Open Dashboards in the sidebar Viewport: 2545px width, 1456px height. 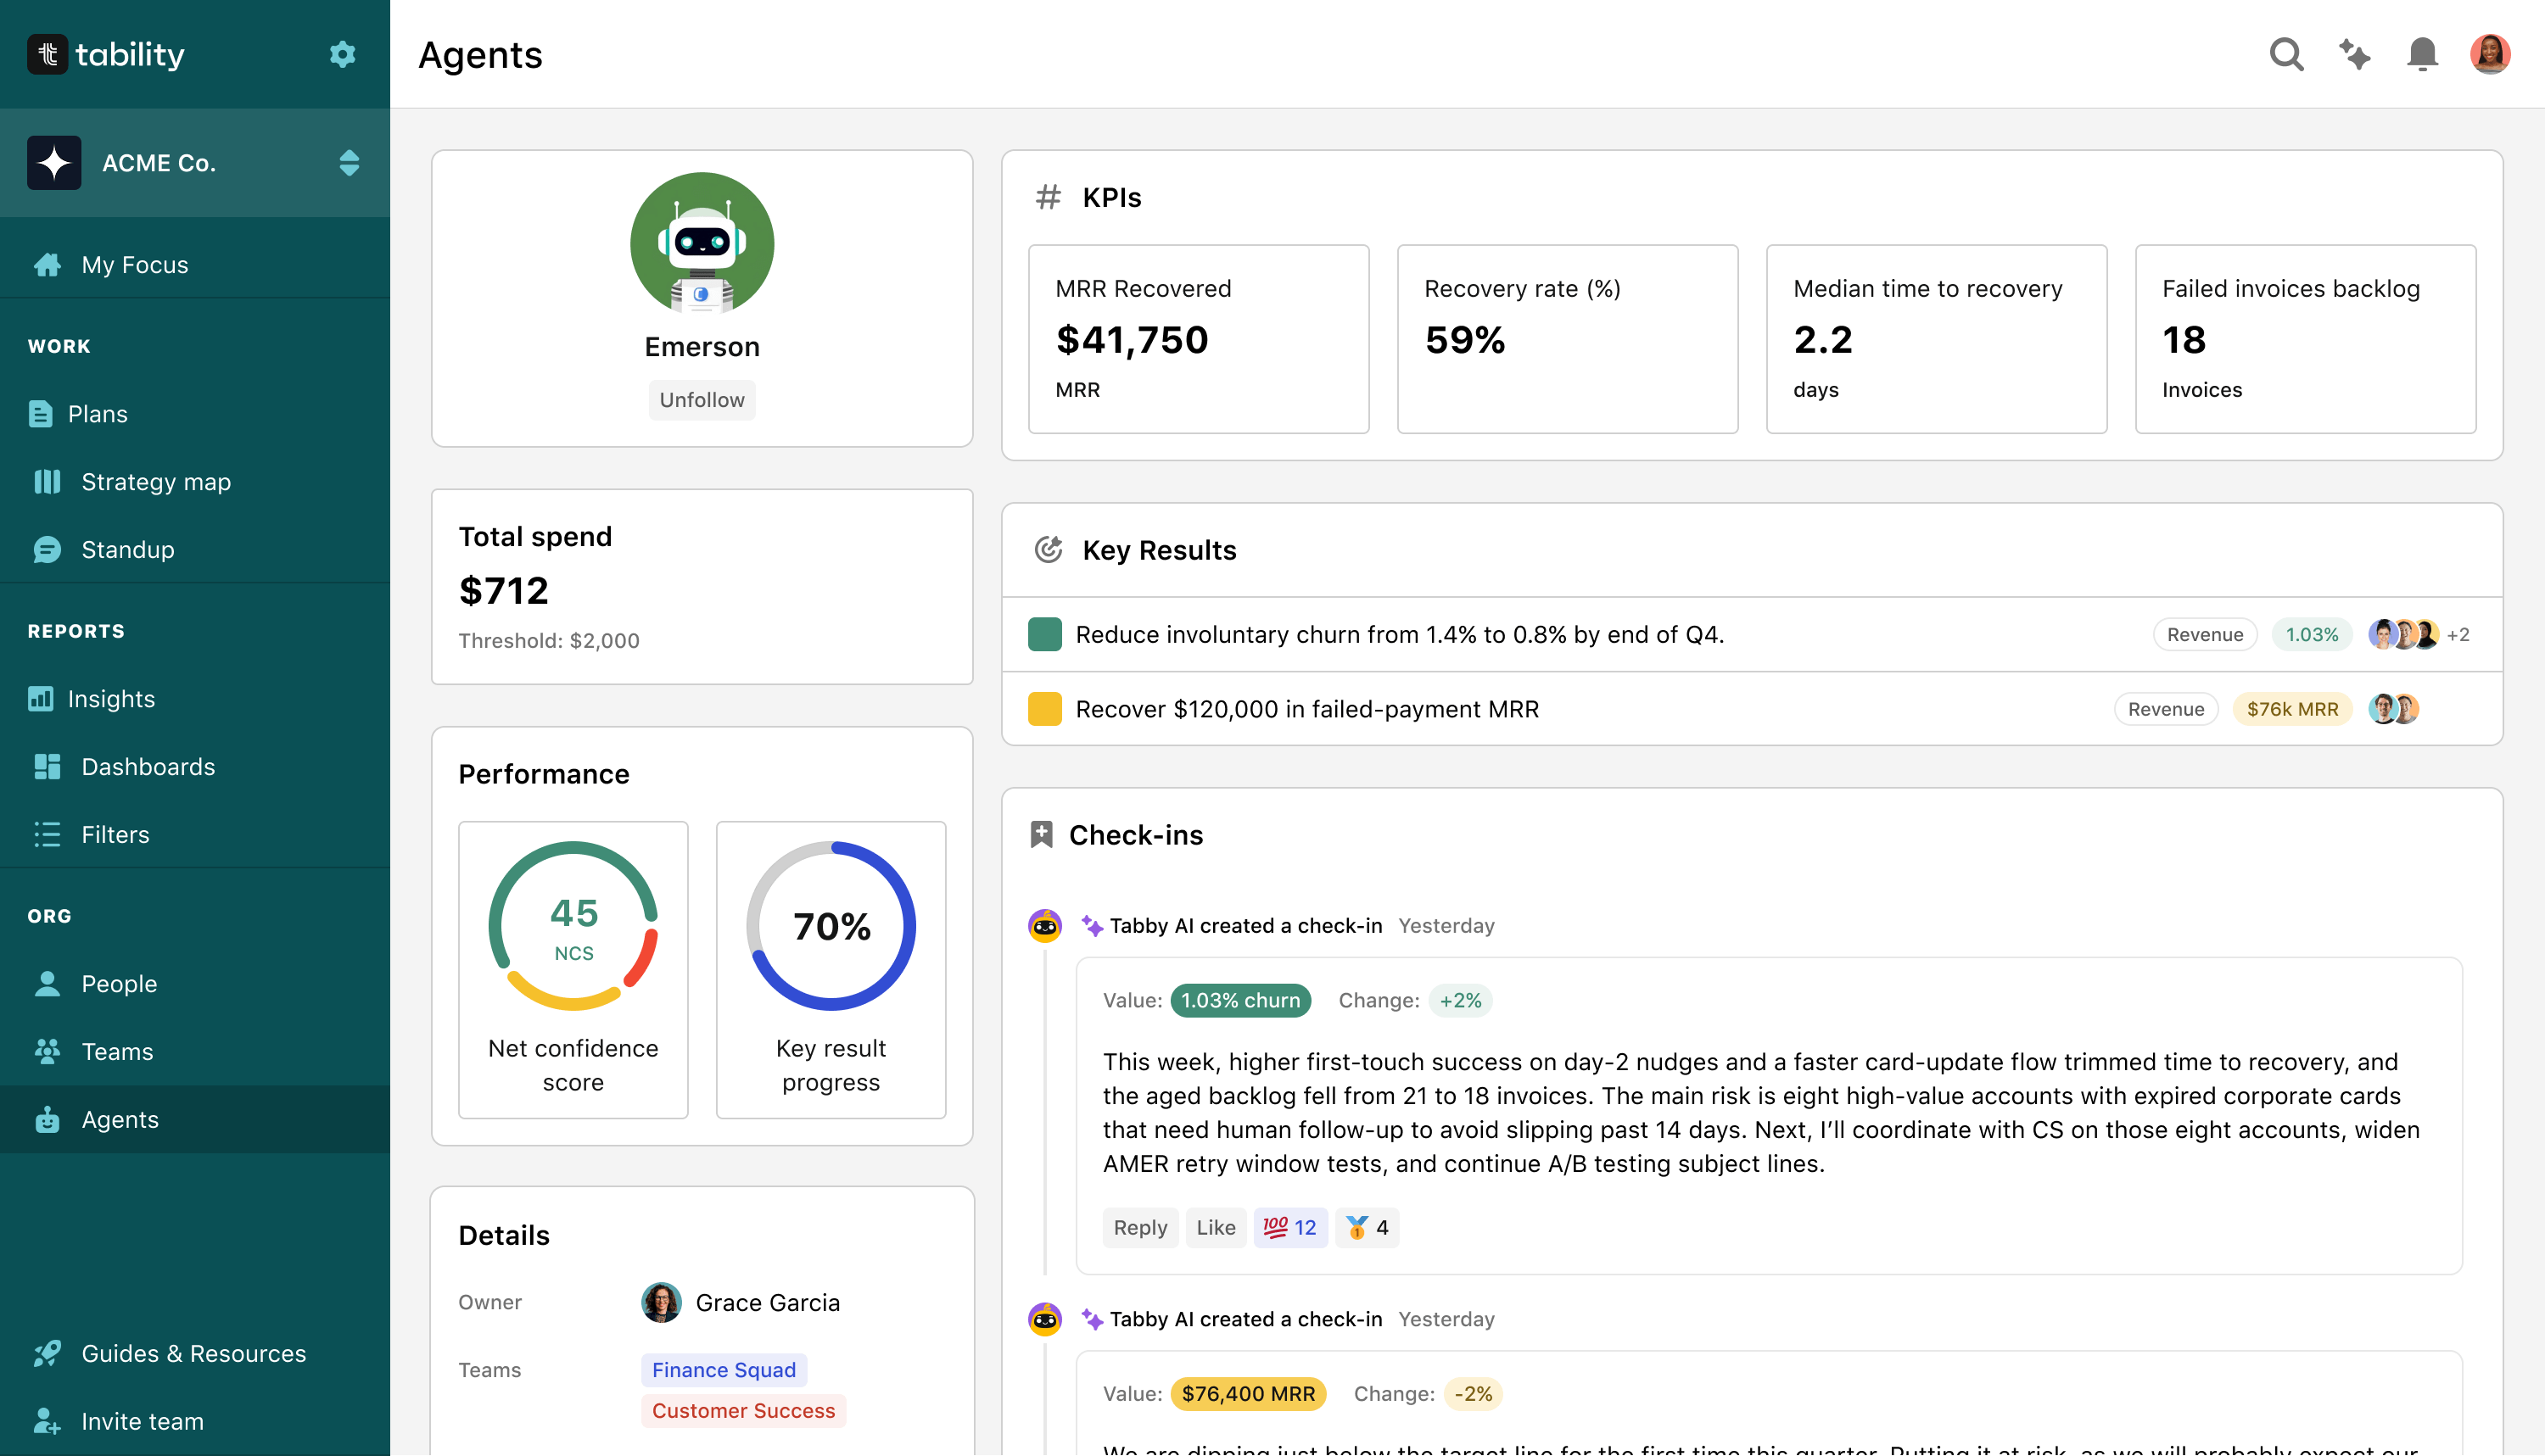tap(195, 767)
